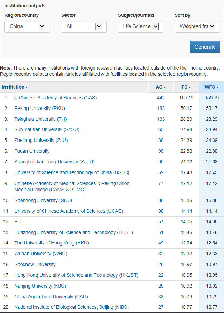Select FC value 12.33 for Wuhan University
224x313 pixels.
pos(186,254)
